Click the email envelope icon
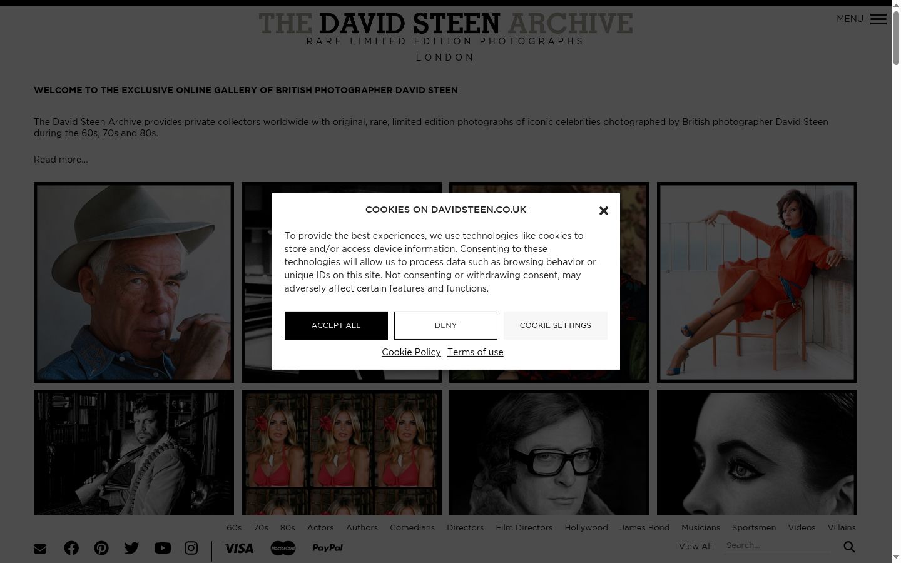Screen dimensions: 901x563 click(40, 549)
